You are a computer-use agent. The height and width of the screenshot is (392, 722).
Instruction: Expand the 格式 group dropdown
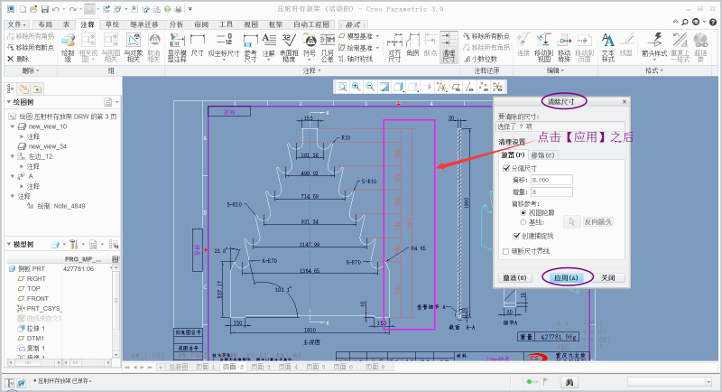tap(653, 70)
